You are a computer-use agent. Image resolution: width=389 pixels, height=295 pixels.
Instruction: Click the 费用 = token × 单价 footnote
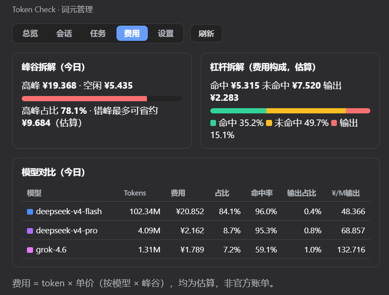point(144,283)
